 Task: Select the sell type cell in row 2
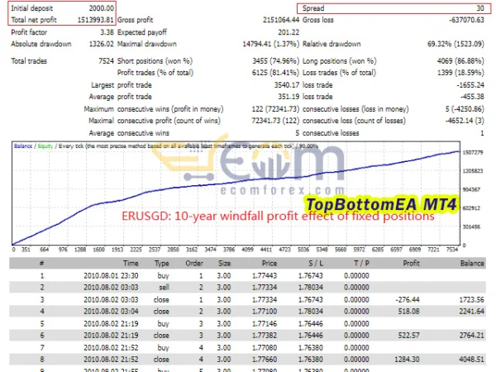tap(164, 287)
